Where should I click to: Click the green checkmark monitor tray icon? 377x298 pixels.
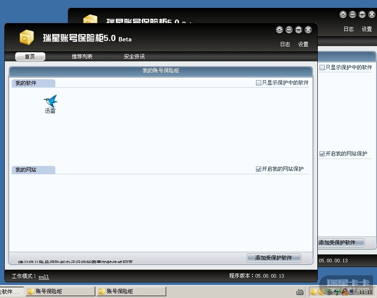tap(330, 292)
